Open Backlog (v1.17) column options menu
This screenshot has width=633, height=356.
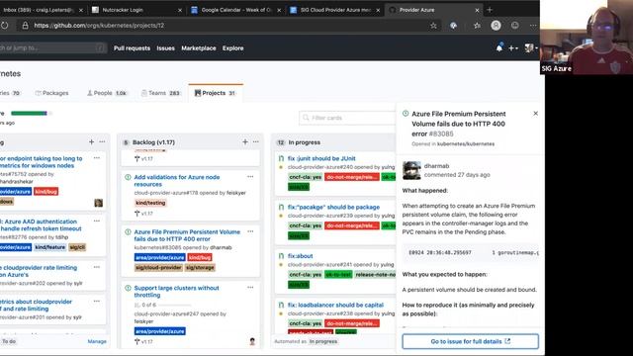pos(255,142)
